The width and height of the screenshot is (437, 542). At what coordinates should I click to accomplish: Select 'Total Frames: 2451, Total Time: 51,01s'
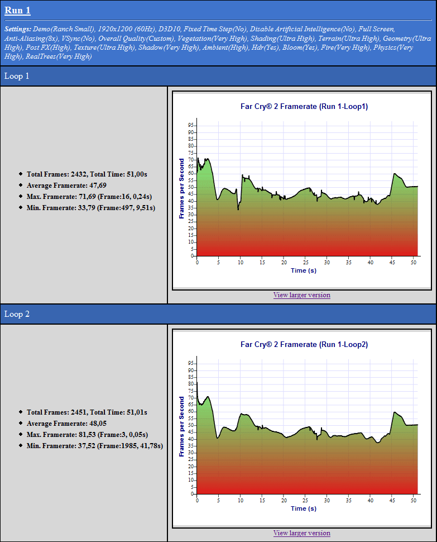(x=87, y=412)
